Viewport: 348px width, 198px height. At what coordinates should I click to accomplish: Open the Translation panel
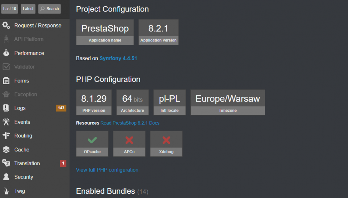(x=34, y=163)
